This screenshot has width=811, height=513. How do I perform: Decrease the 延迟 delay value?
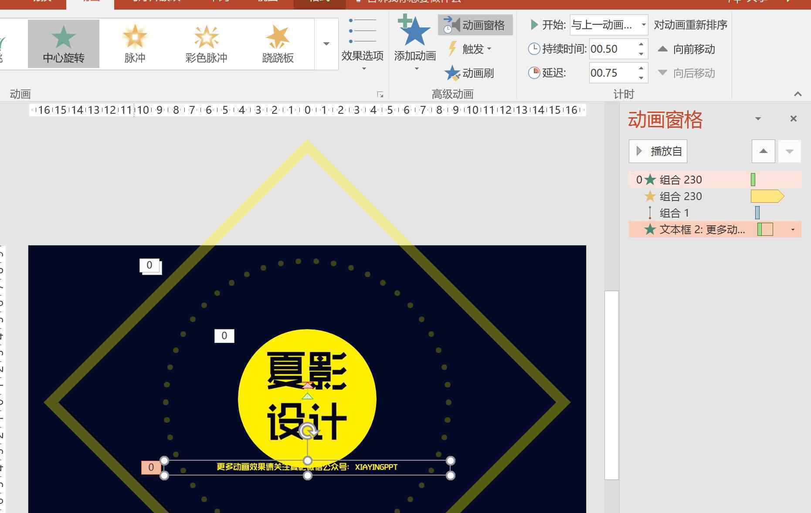(641, 78)
